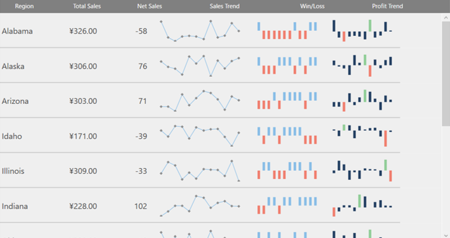Click Indiana's profit trend chart

click(362, 206)
